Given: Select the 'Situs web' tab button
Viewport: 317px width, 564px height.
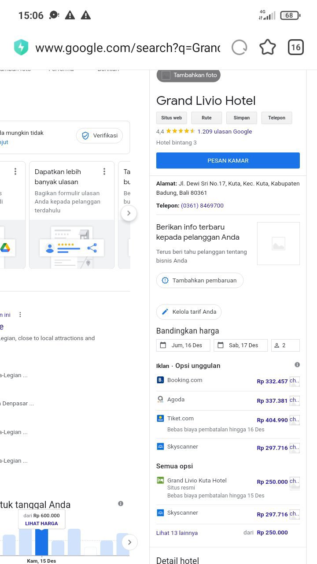Looking at the screenshot, I should pyautogui.click(x=171, y=118).
